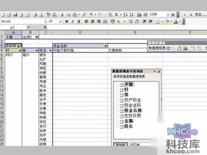Click the Format Painter brush icon
207x155 pixels.
tap(84, 14)
